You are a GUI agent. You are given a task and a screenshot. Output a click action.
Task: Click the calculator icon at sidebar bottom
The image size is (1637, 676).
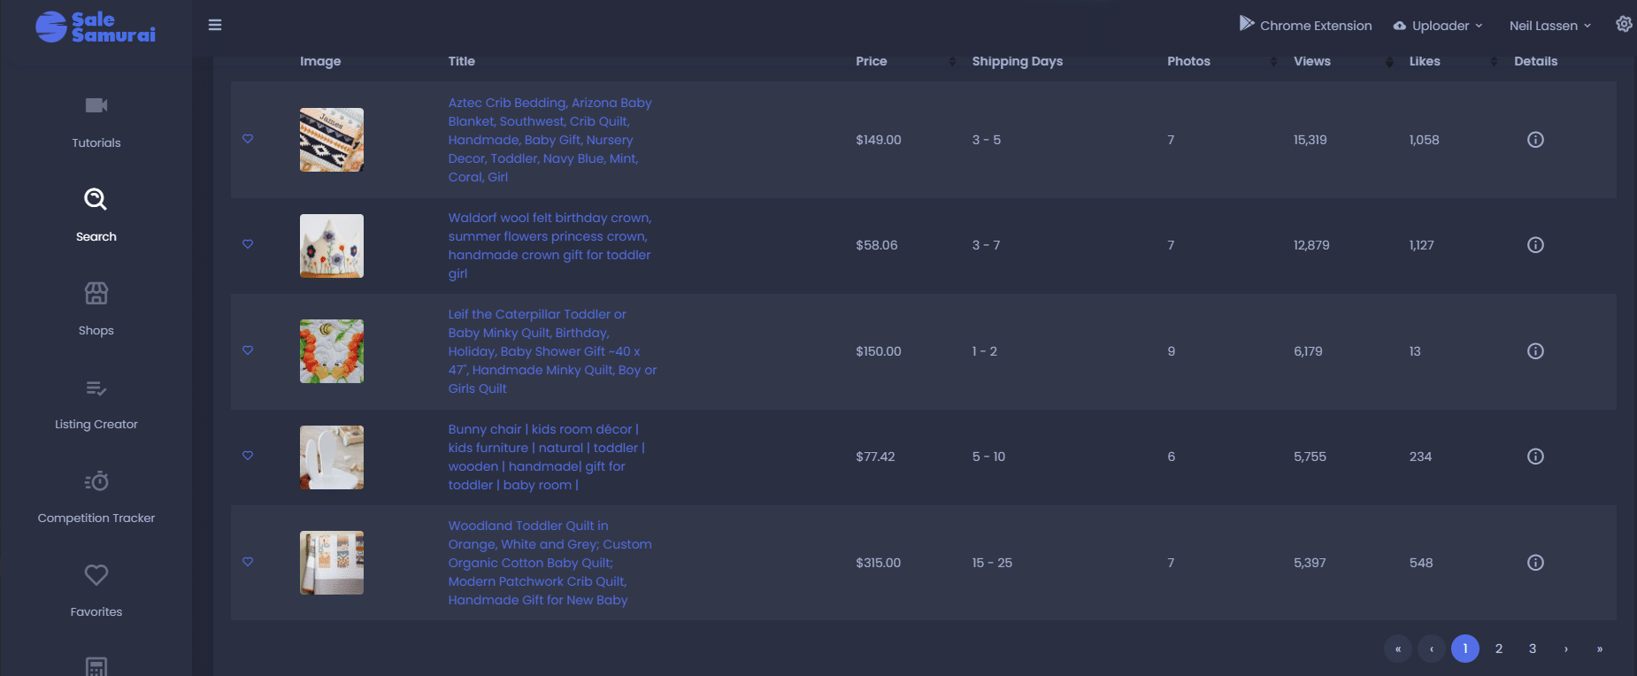(96, 666)
